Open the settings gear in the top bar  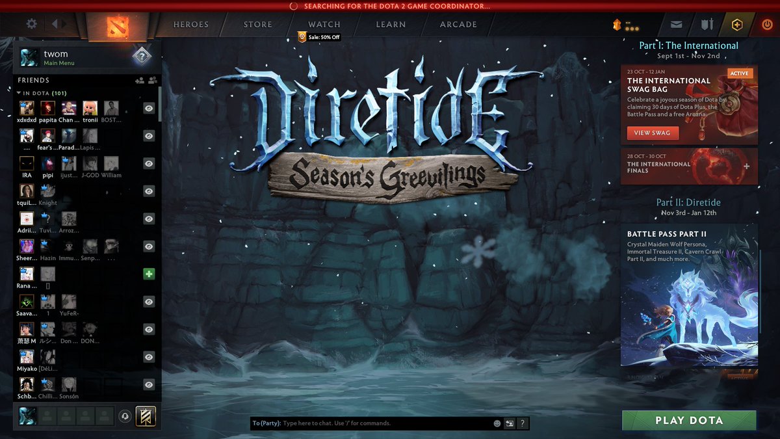click(x=31, y=24)
